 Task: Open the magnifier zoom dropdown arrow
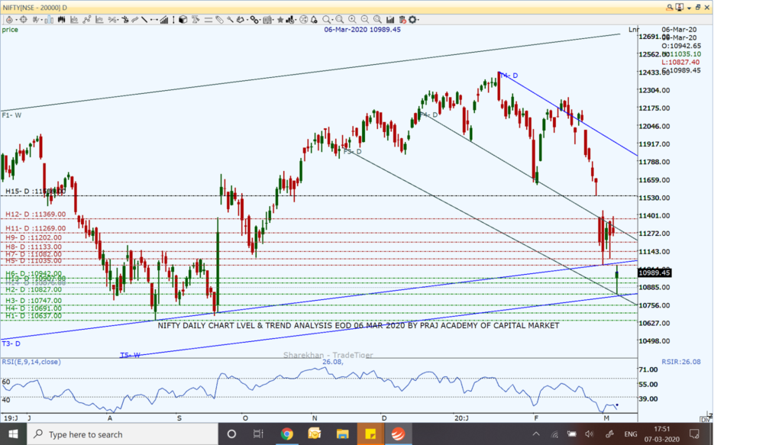point(332,20)
